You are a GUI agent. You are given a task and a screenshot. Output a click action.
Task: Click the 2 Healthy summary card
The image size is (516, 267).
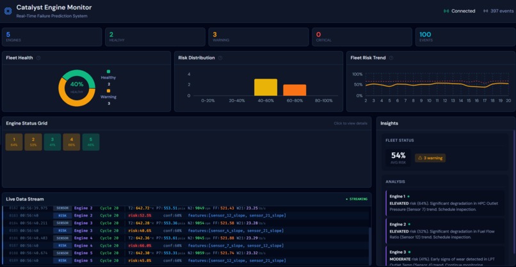(x=156, y=37)
